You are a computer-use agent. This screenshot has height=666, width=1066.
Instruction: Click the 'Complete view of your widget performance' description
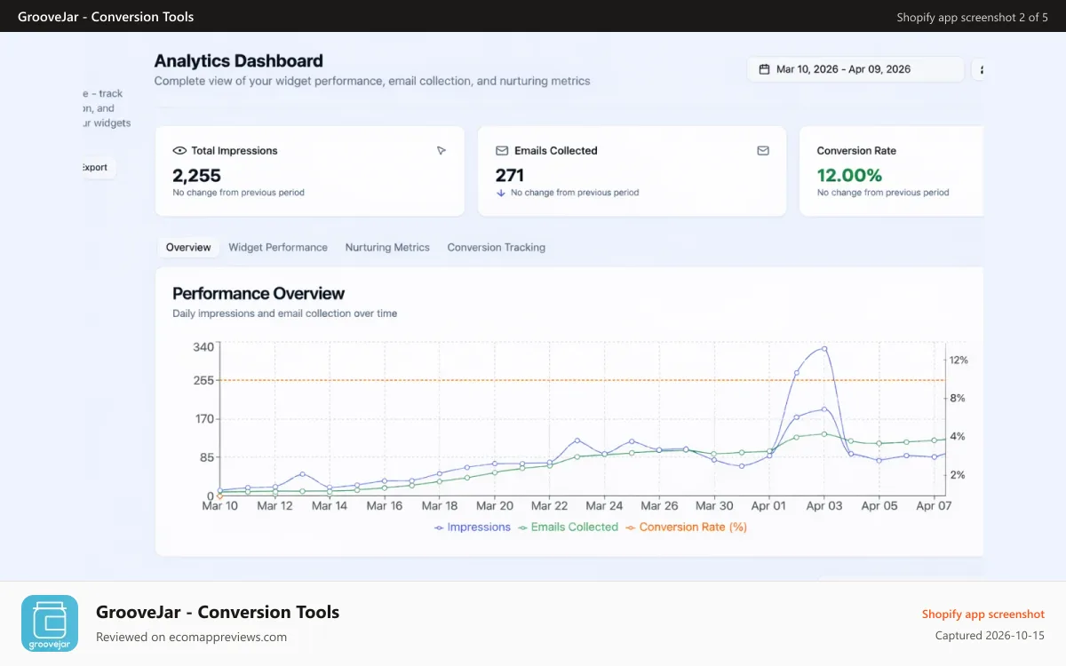[x=372, y=81]
